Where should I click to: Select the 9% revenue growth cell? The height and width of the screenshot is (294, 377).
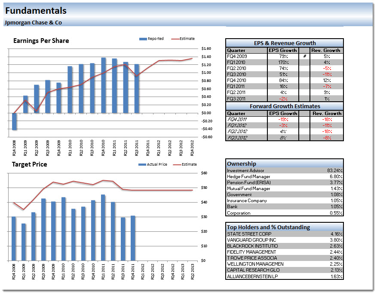coord(327,92)
